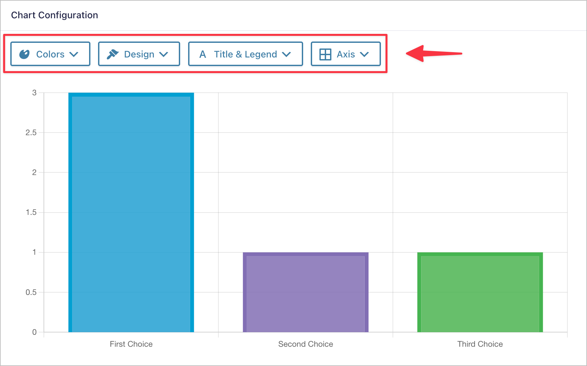
Task: Open the Colors settings via its text label
Action: tap(50, 54)
